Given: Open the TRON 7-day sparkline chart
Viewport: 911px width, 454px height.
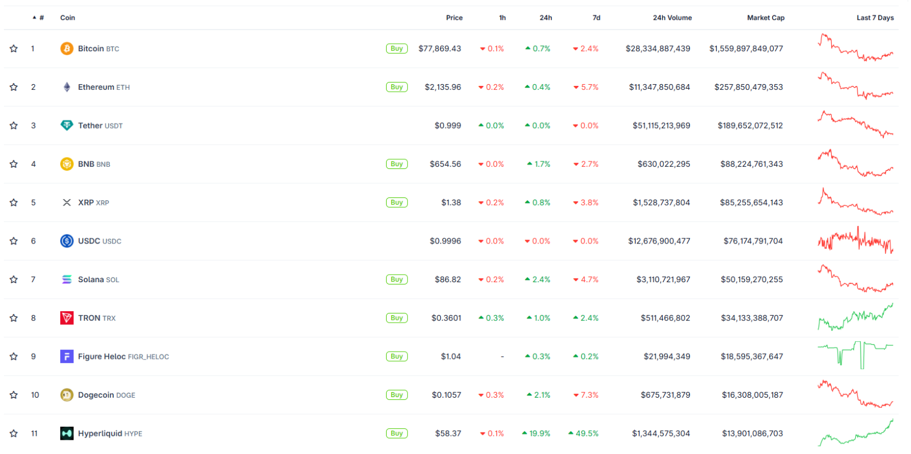Looking at the screenshot, I should 855,317.
